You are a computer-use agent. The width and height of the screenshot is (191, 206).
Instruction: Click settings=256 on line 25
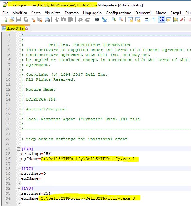coord(36,154)
